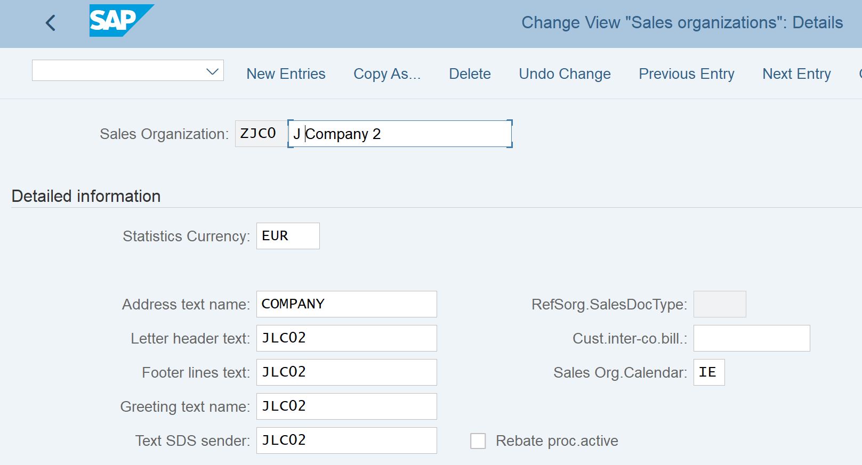
Task: Go to Previous Entry
Action: point(686,74)
